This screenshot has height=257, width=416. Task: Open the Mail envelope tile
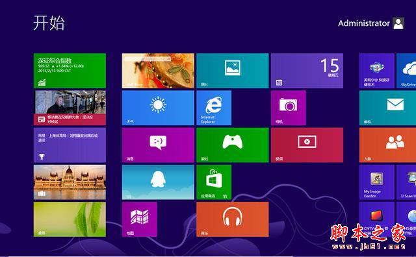coord(387,108)
